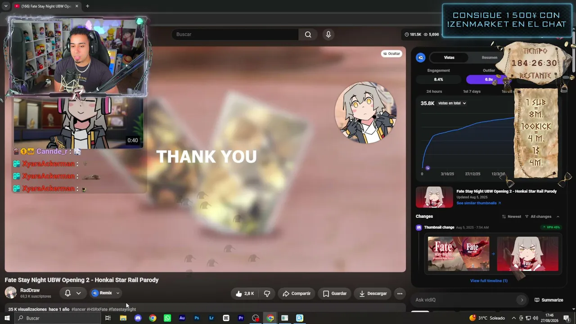This screenshot has width=576, height=324.
Task: Toggle the Outlier 6.9x metric pill
Action: (489, 80)
